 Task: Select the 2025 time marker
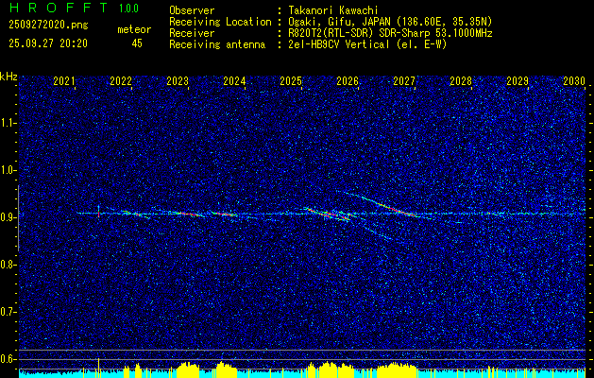pos(291,81)
